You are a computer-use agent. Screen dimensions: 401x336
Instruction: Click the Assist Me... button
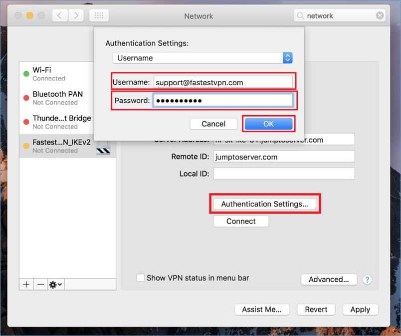coord(262,310)
